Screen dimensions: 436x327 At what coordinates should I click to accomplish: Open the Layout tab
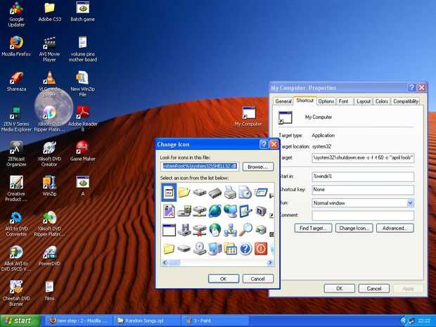click(364, 101)
